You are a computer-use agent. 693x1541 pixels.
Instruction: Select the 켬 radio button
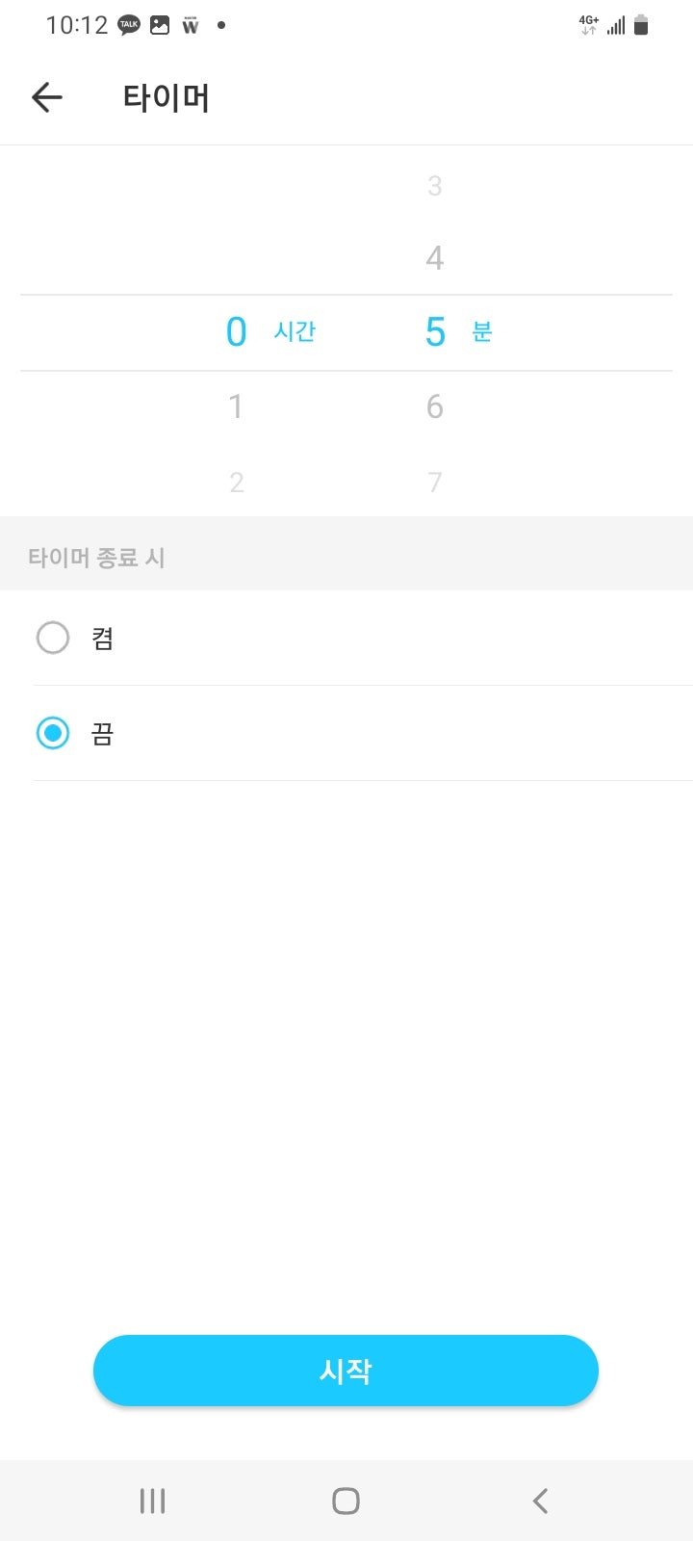coord(53,638)
